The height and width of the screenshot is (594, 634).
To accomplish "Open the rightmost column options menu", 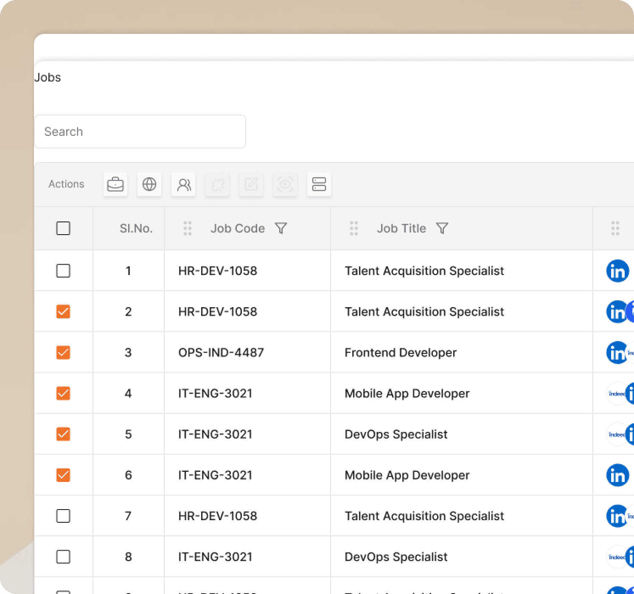I will pos(614,228).
